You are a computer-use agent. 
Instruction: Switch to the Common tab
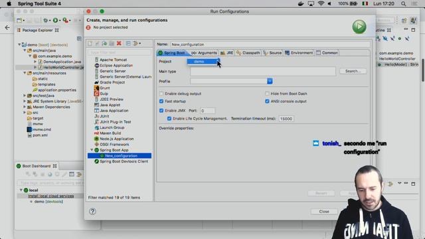click(327, 53)
